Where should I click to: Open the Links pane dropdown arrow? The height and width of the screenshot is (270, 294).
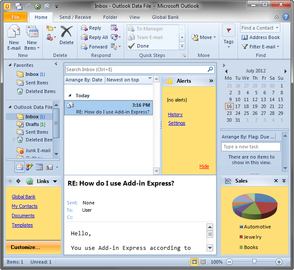(55, 181)
